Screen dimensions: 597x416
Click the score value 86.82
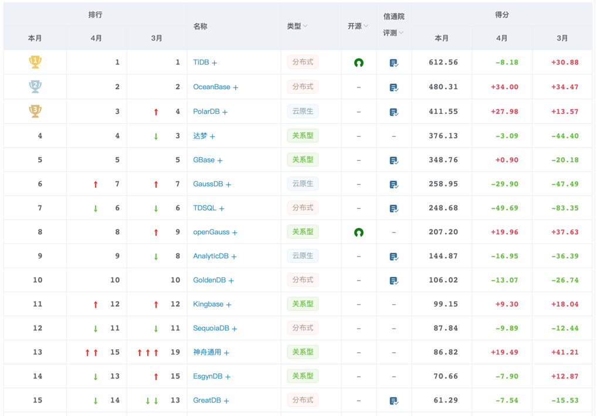(446, 352)
